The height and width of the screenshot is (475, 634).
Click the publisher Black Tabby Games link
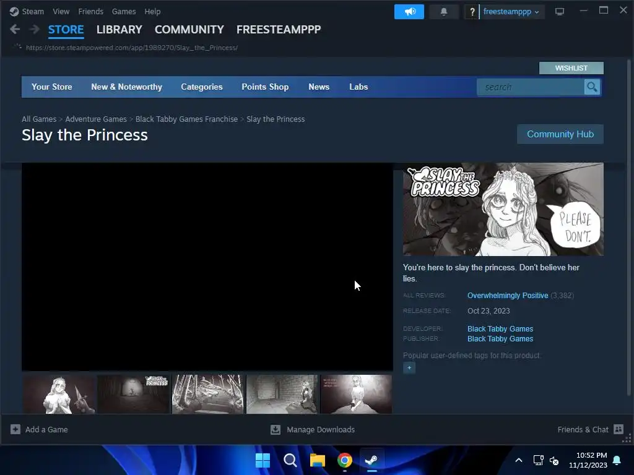pos(500,339)
